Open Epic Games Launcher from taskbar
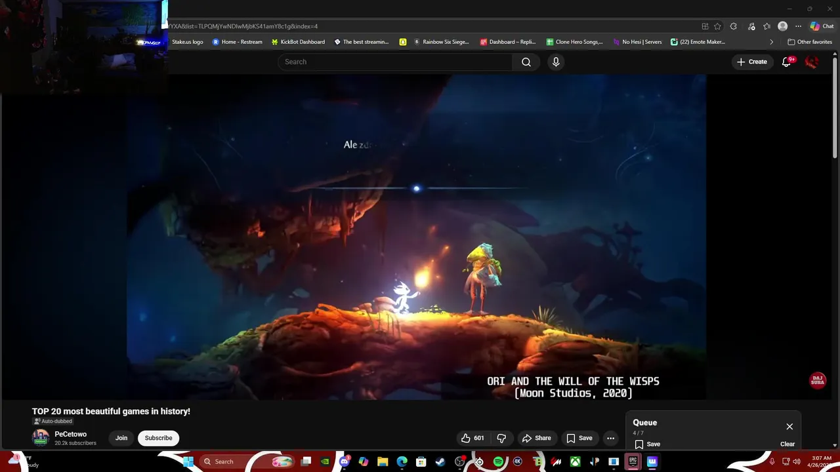The image size is (840, 472). pos(633,462)
